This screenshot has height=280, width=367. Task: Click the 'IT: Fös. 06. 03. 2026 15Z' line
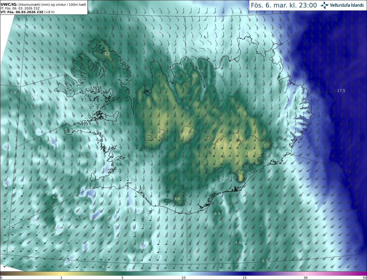click(20, 8)
